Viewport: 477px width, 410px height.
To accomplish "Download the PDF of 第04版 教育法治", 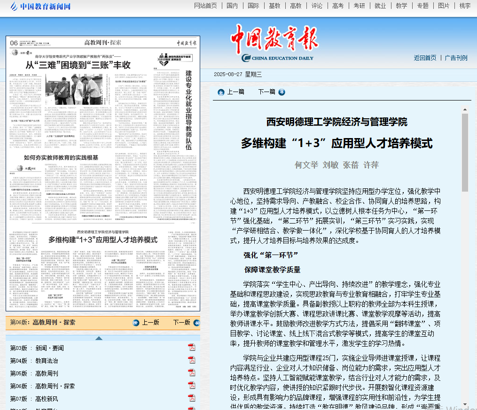I will [x=192, y=360].
